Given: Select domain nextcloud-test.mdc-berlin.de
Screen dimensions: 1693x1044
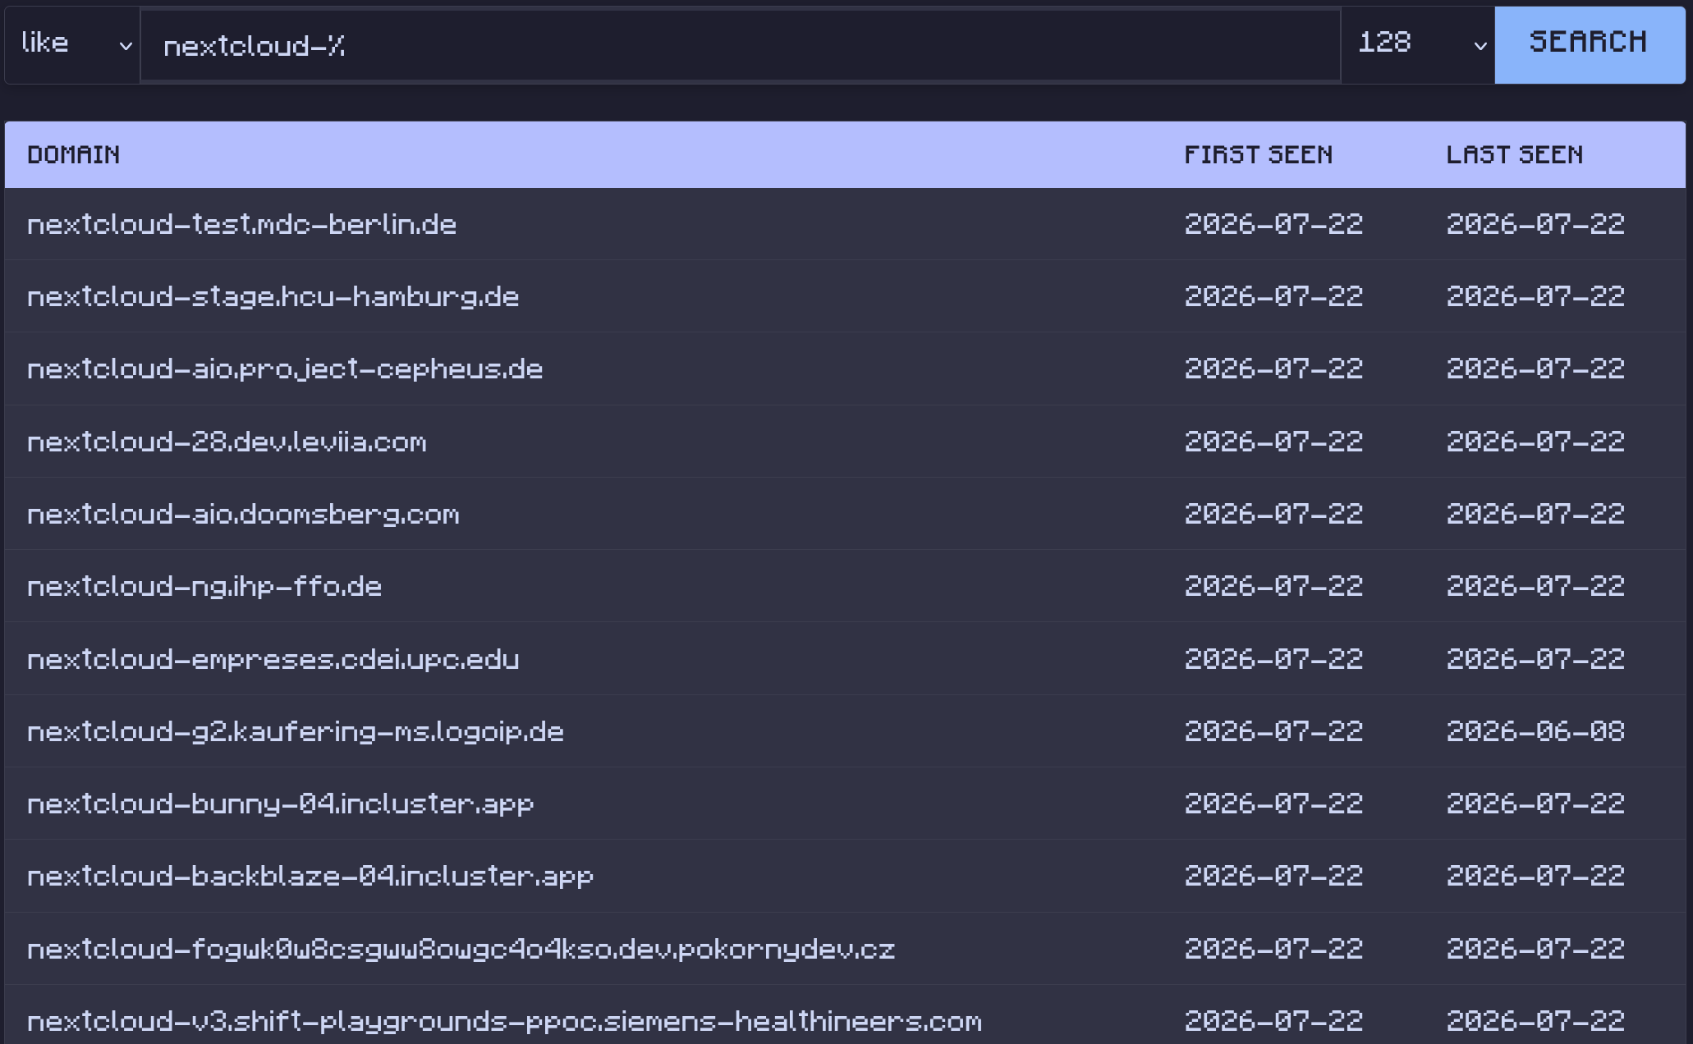Looking at the screenshot, I should coord(242,224).
